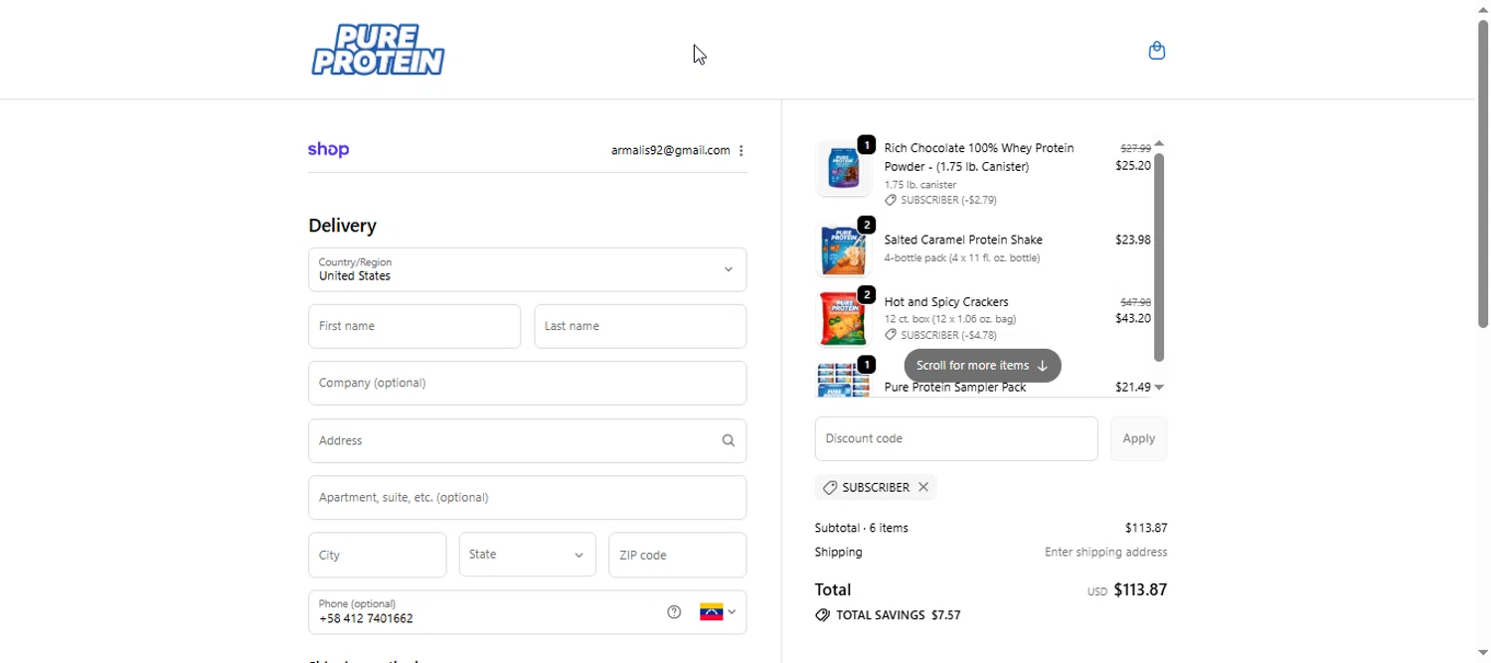Open the shopping bag cart icon

(1157, 51)
